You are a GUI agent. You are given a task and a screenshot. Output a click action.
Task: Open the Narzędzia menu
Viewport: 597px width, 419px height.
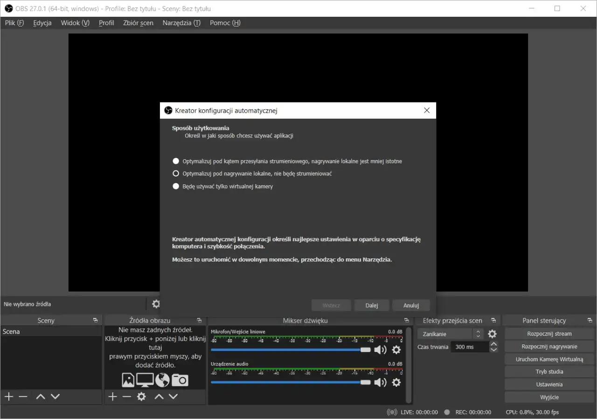(x=181, y=23)
